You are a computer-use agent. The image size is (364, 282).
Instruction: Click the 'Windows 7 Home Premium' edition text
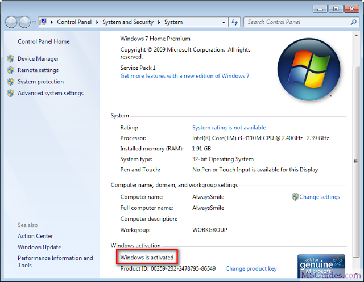point(155,39)
